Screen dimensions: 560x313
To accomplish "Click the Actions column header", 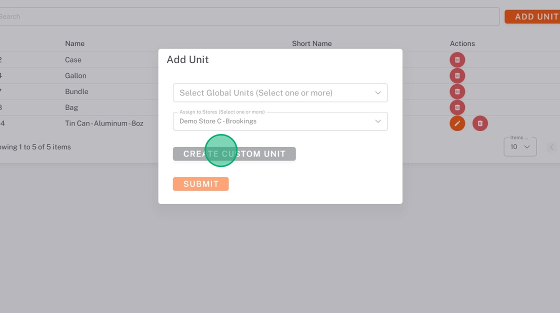I will (x=462, y=43).
